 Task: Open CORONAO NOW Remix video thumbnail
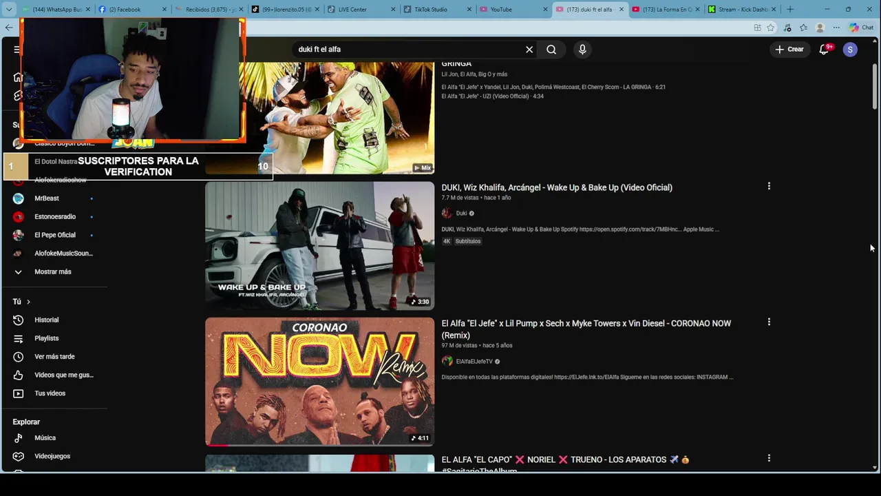point(319,382)
